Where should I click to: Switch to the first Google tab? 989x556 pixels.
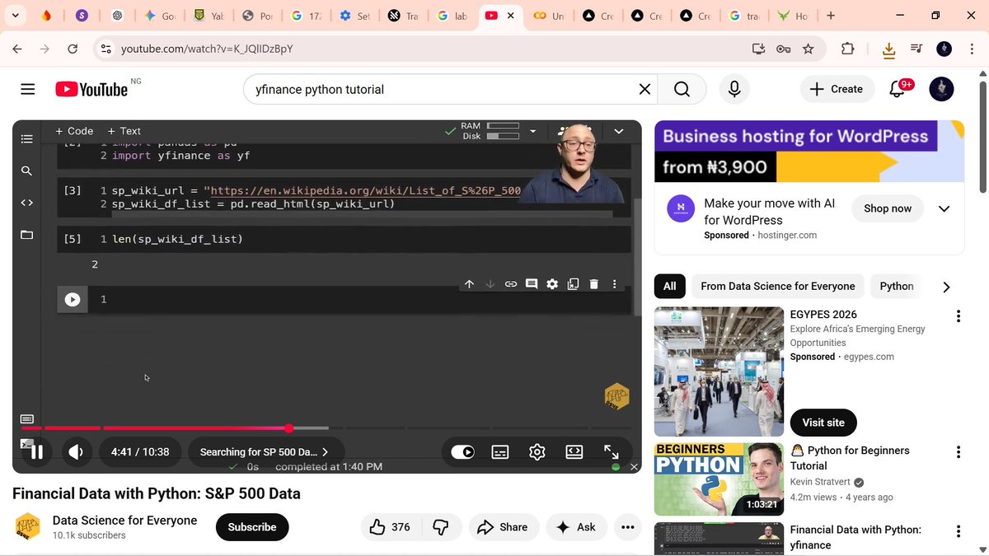point(158,16)
